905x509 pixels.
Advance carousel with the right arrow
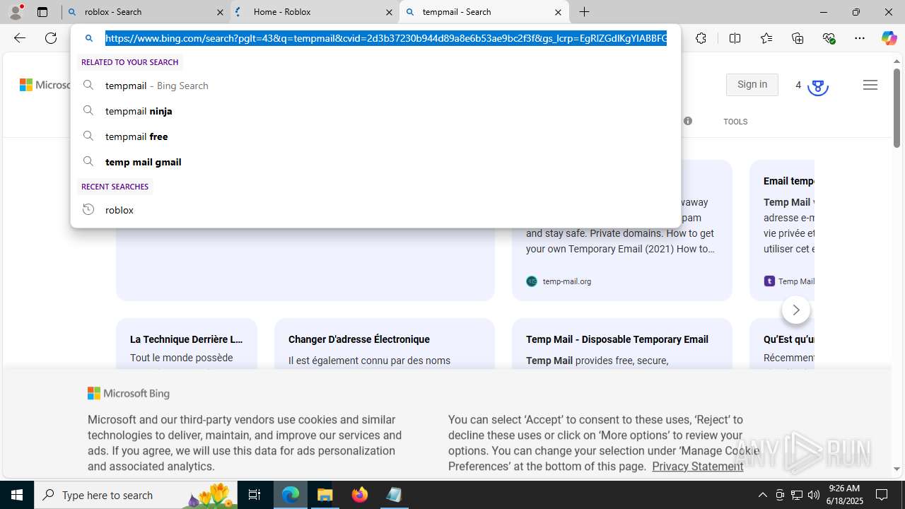click(x=796, y=310)
